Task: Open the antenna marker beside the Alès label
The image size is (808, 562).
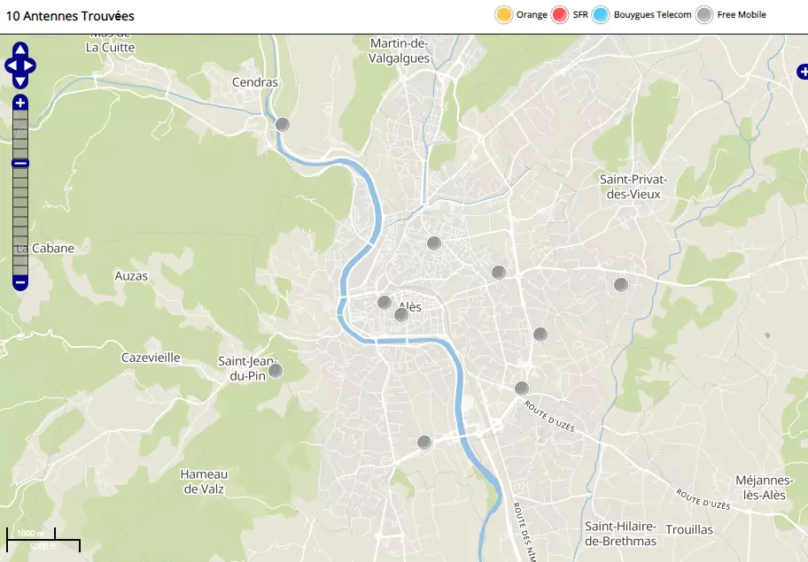Action: click(x=400, y=314)
